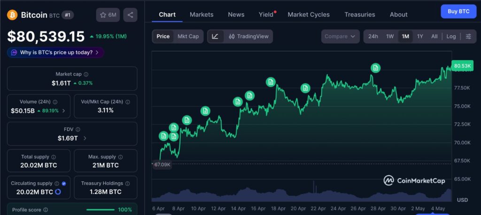Click the $1.61T market cap value
This screenshot has width=481, height=215.
click(62, 83)
